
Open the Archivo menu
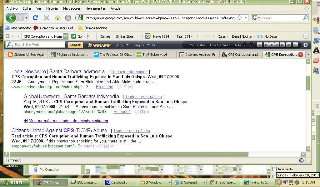point(12,8)
